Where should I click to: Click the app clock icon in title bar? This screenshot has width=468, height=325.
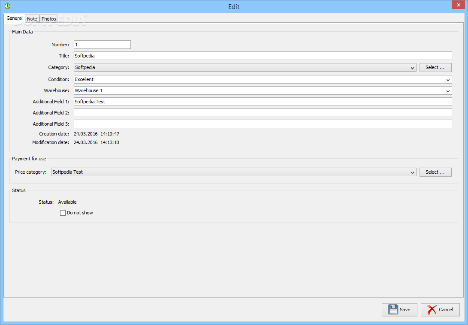7,6
